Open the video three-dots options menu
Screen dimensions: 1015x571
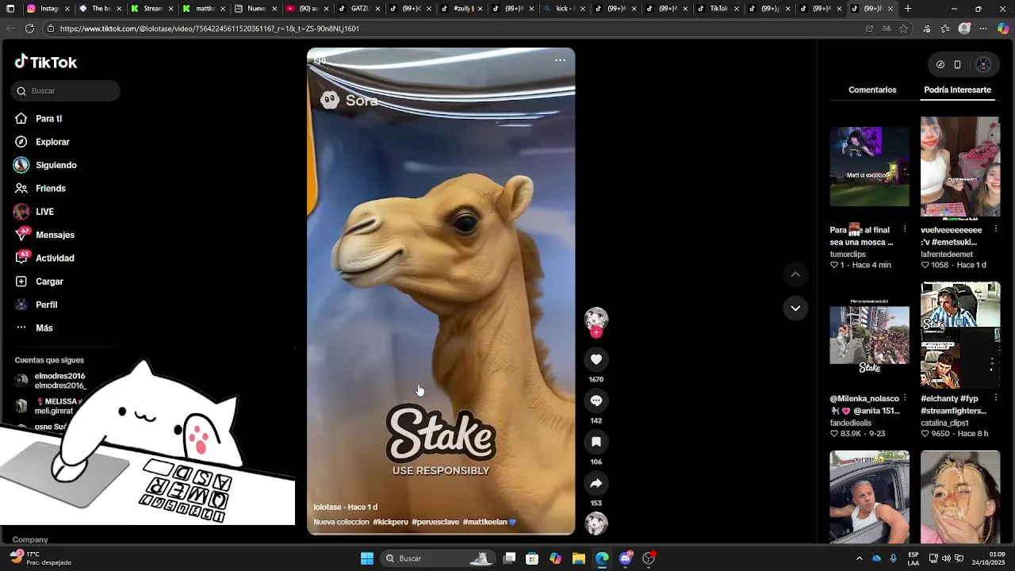[x=560, y=60]
